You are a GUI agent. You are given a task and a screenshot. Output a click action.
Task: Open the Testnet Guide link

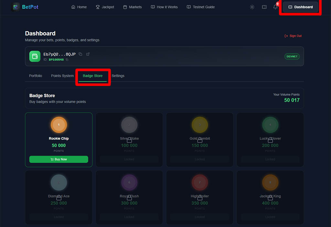pyautogui.click(x=200, y=7)
